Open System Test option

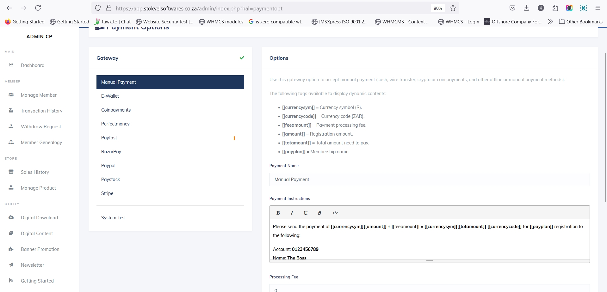coord(170,218)
